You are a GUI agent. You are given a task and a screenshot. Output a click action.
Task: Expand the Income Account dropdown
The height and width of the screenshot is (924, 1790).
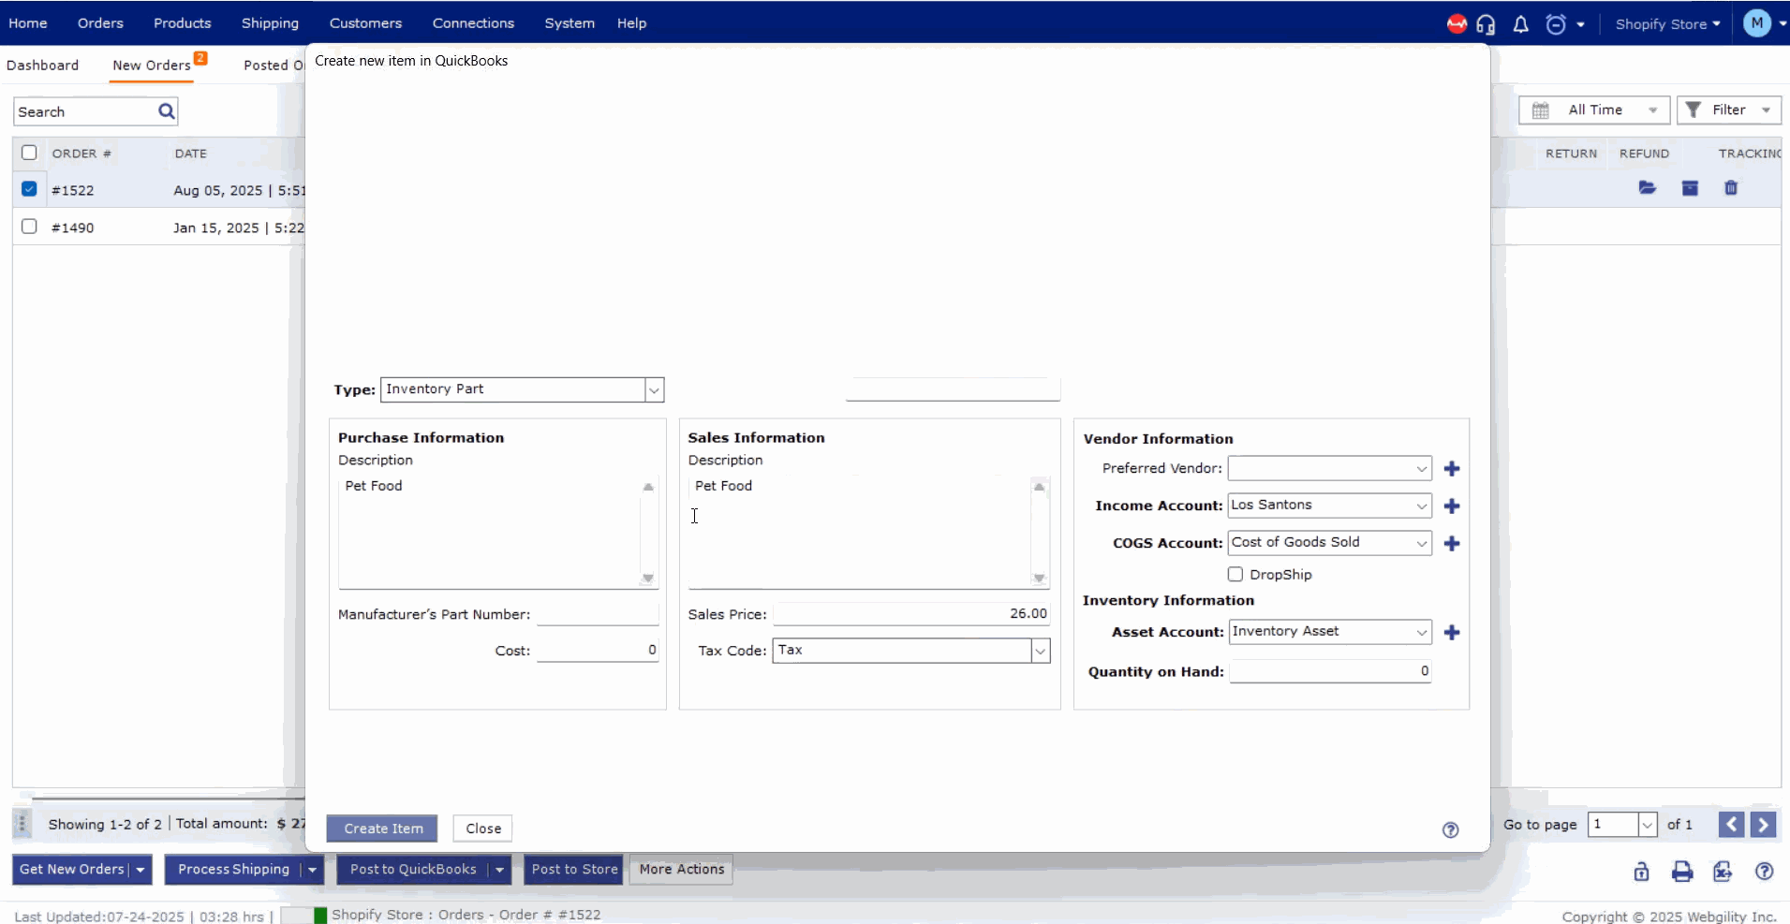(1421, 506)
